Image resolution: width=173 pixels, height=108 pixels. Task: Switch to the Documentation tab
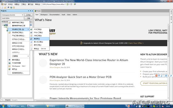tap(55, 15)
